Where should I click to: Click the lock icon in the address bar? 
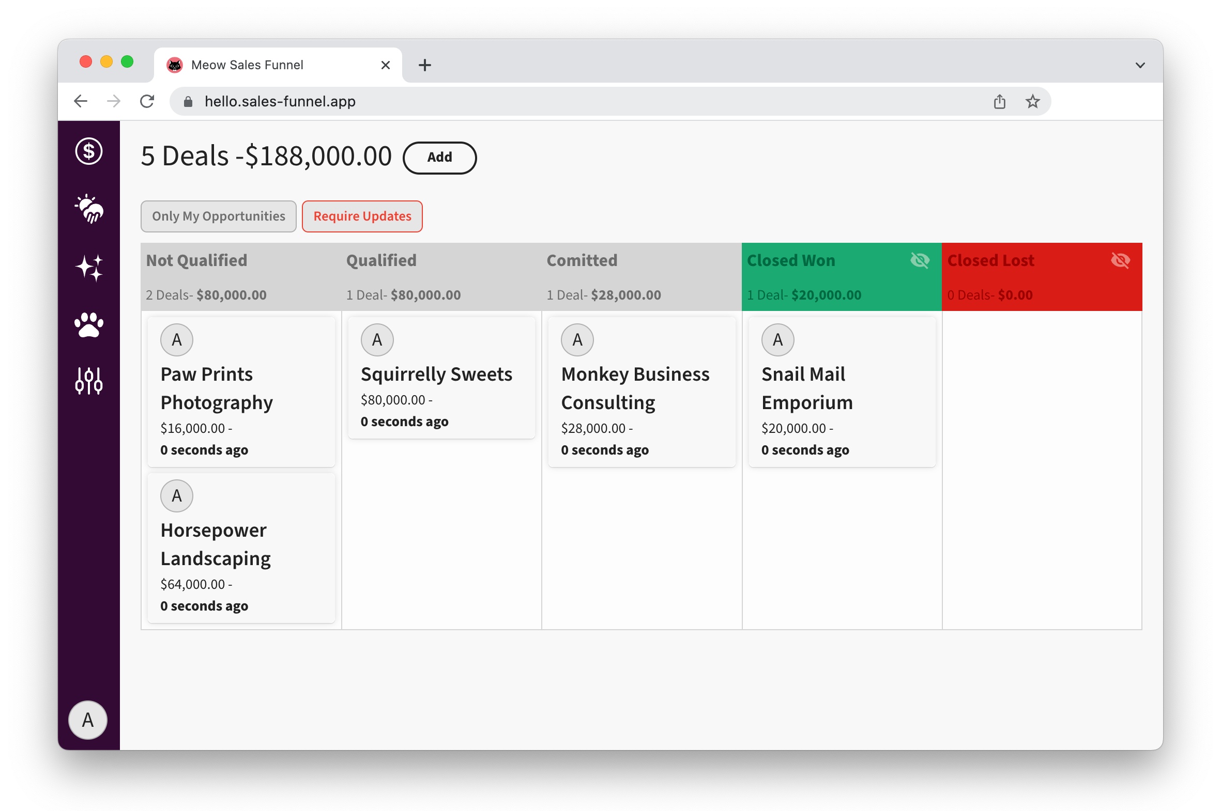pyautogui.click(x=188, y=101)
